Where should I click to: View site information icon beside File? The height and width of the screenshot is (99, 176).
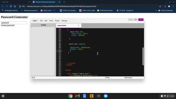[20, 7]
